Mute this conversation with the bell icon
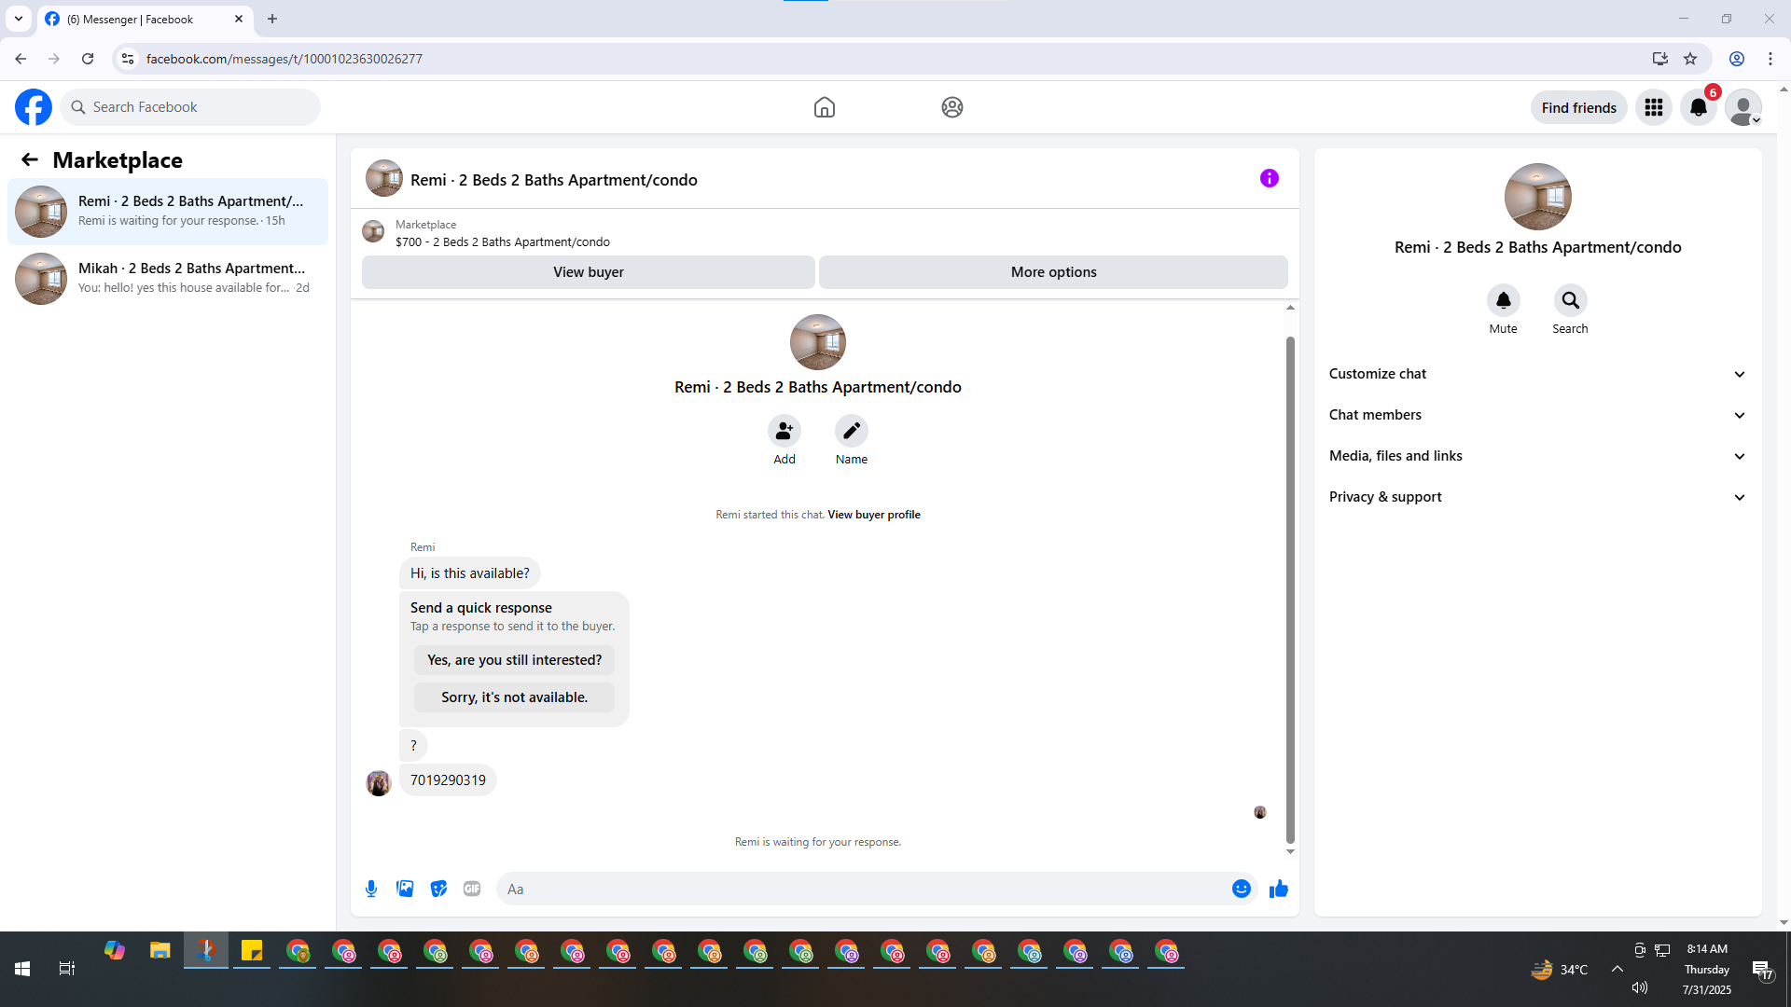The height and width of the screenshot is (1007, 1791). tap(1503, 300)
